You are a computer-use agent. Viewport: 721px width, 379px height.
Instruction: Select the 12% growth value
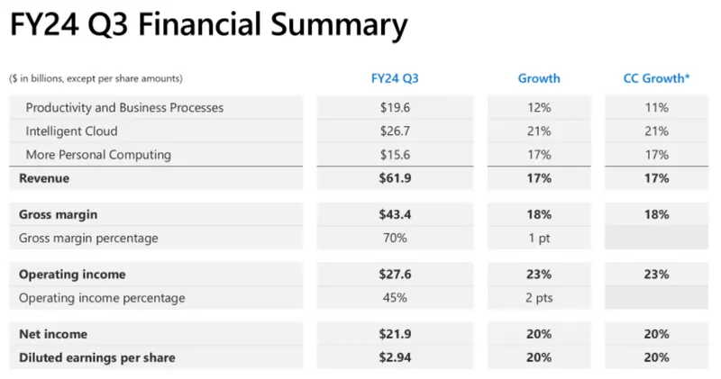pyautogui.click(x=539, y=108)
